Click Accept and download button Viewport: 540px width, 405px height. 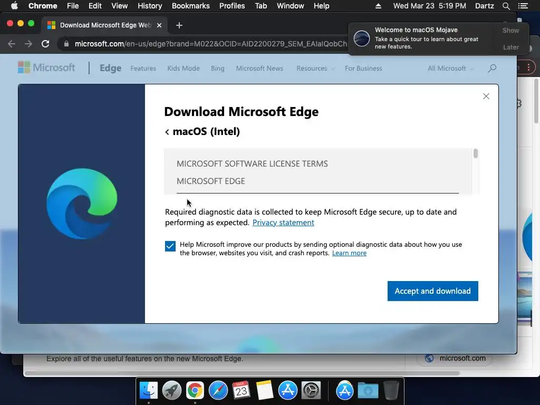[432, 291]
